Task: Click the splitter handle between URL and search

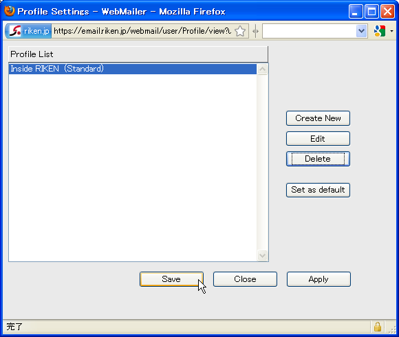Action: point(255,31)
